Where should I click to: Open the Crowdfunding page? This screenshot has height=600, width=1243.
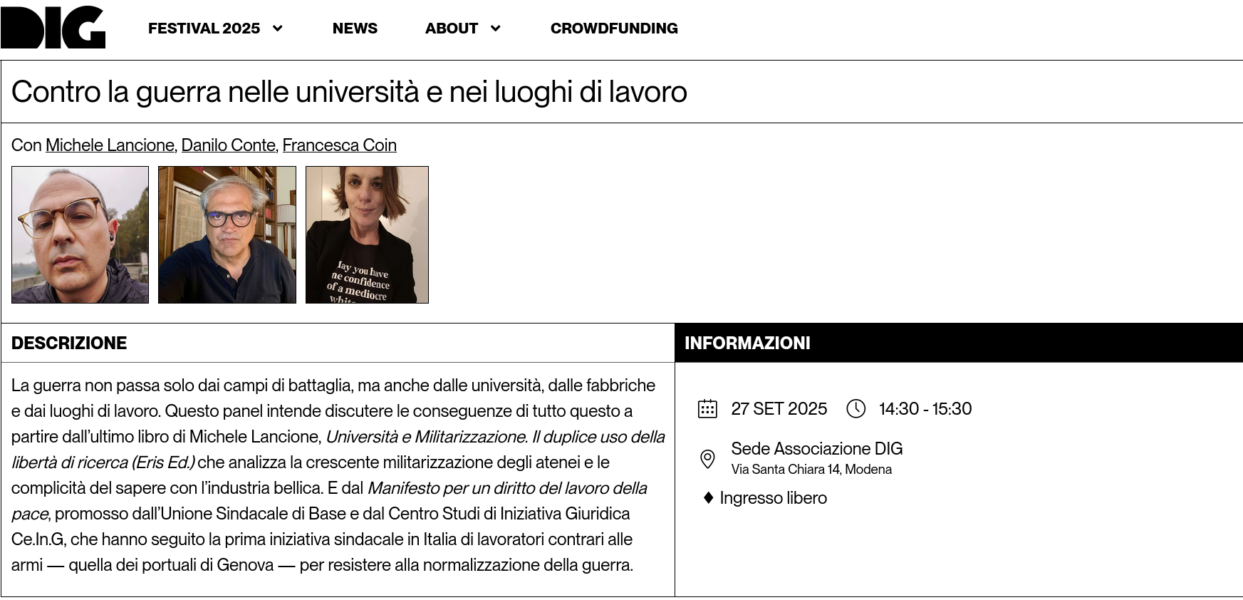click(614, 29)
